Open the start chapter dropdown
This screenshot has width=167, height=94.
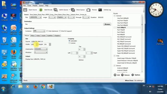coord(71,17)
